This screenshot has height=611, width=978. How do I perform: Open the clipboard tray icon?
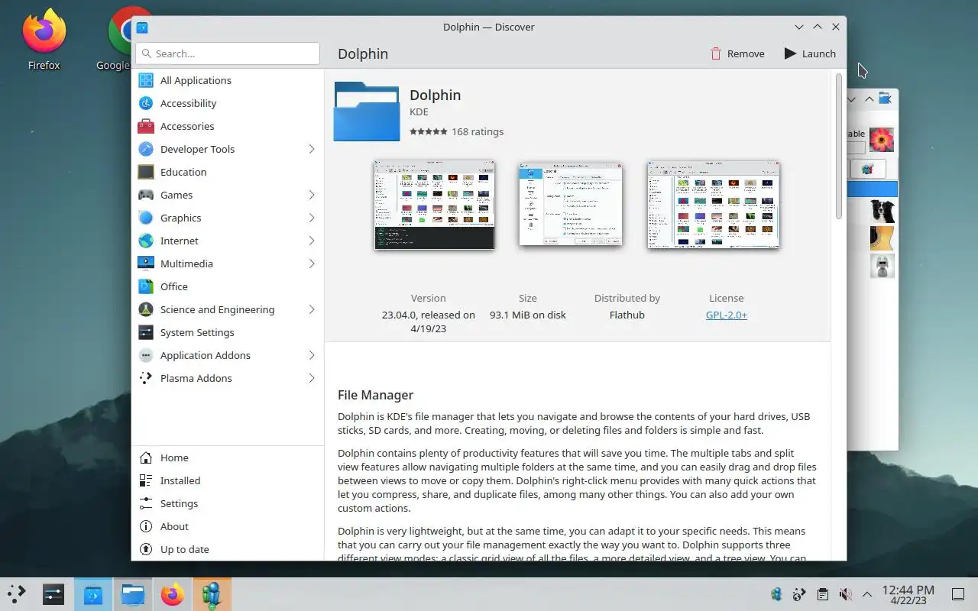(822, 594)
